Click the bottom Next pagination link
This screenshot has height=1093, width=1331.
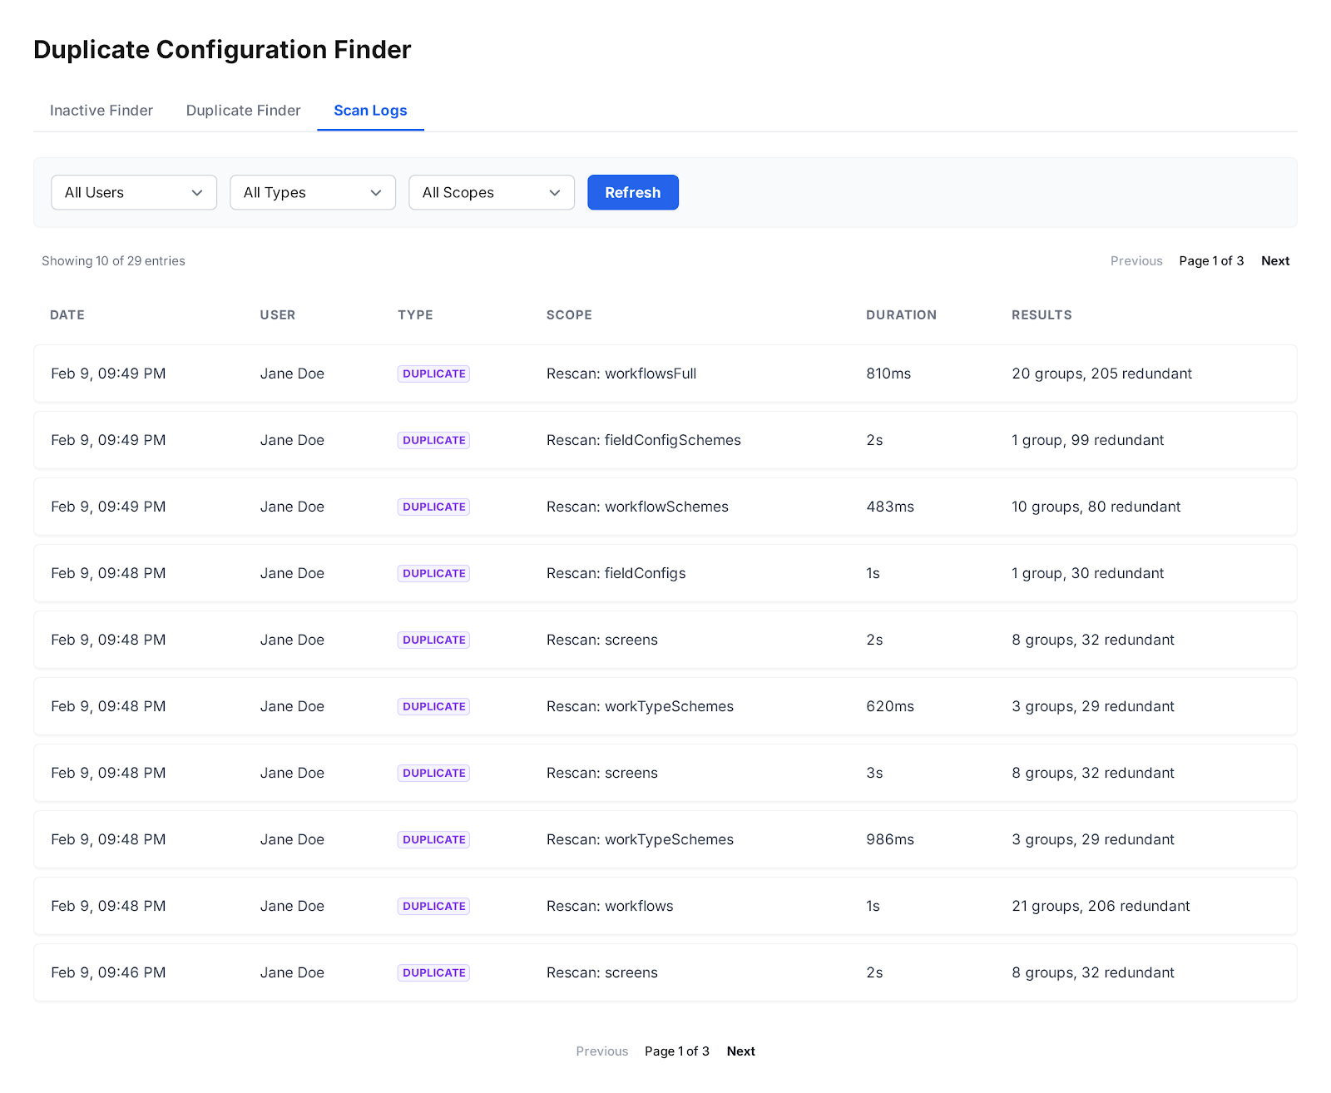(740, 1051)
